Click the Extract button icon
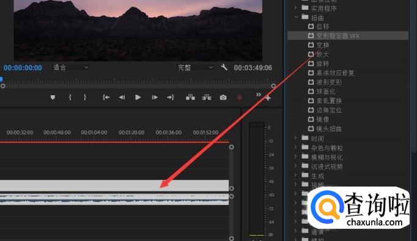417x241 pixels. (x=207, y=97)
